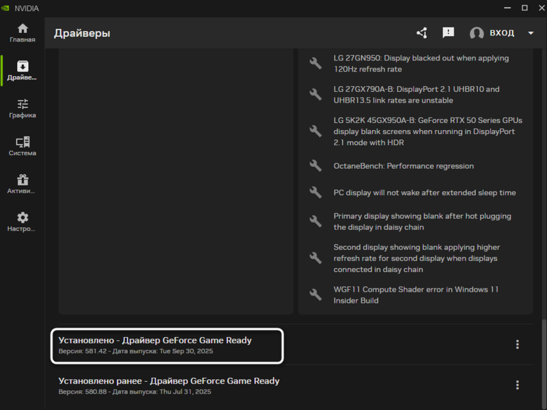Viewport: 547px width, 410px height.
Task: Expand the account dropdown arrow
Action: tap(531, 33)
